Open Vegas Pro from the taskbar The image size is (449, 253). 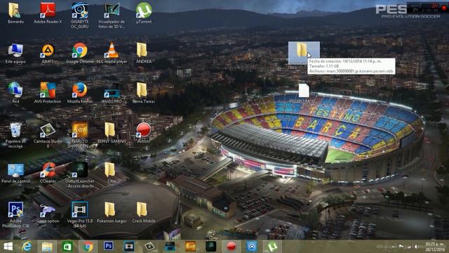129,246
